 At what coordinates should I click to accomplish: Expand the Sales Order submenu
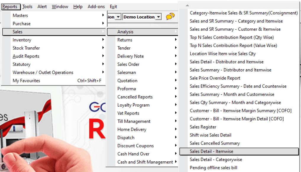pyautogui.click(x=143, y=64)
